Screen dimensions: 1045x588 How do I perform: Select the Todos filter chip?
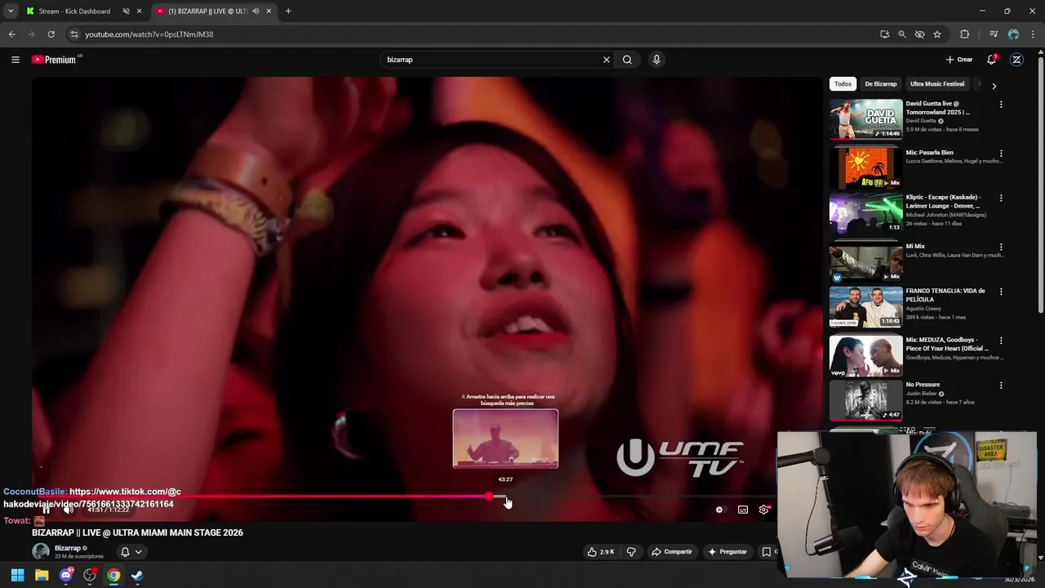843,84
